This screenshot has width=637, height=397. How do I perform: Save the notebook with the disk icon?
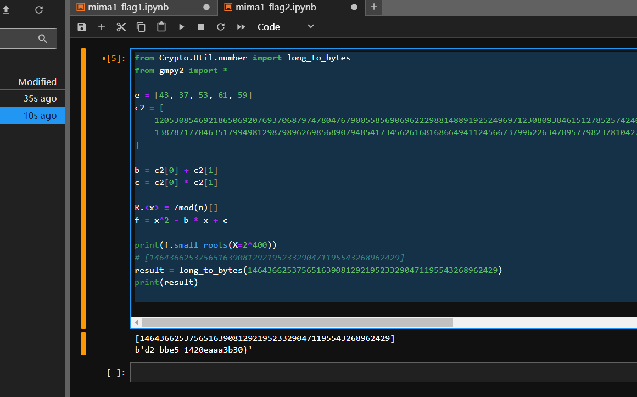click(x=82, y=27)
